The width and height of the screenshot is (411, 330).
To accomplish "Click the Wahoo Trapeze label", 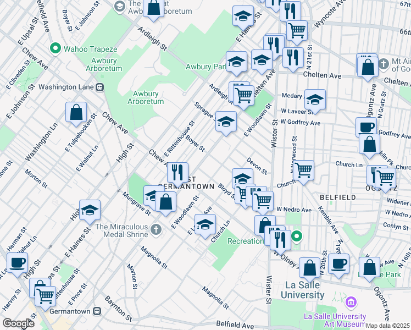I will (91, 49).
